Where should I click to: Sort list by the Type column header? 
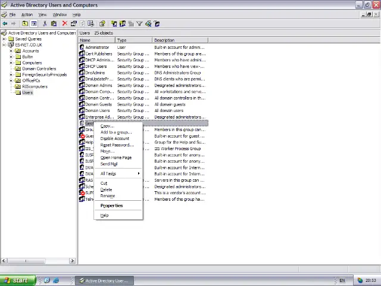(x=133, y=40)
